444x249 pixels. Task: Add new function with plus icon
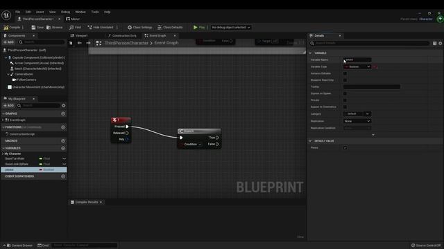[63, 127]
